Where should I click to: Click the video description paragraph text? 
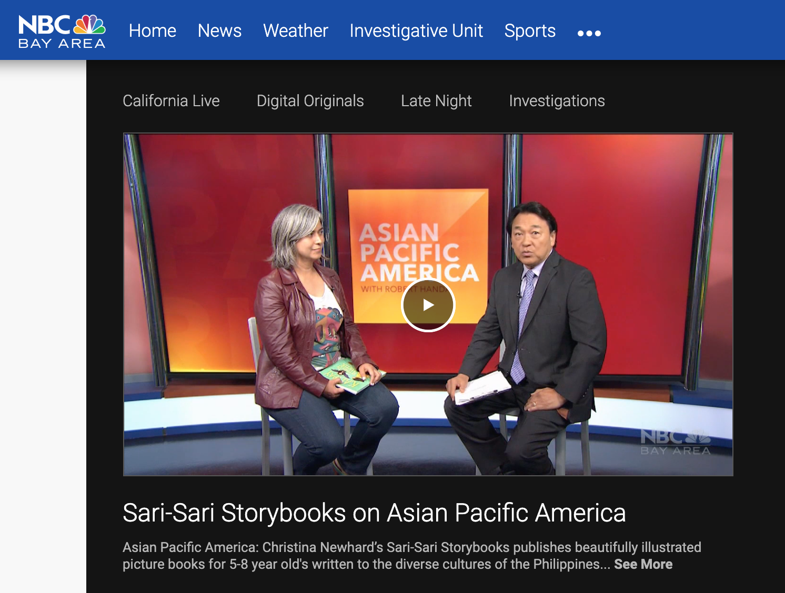click(412, 556)
